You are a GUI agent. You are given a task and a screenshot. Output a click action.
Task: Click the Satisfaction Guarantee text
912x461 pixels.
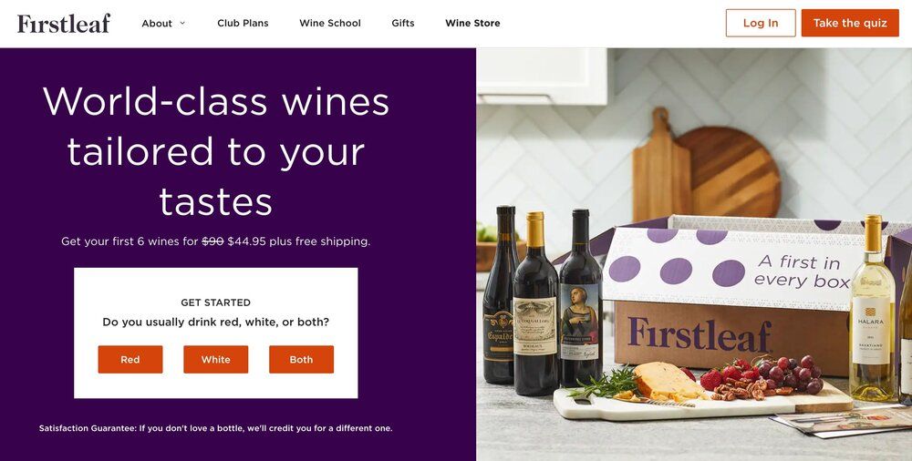[215, 428]
